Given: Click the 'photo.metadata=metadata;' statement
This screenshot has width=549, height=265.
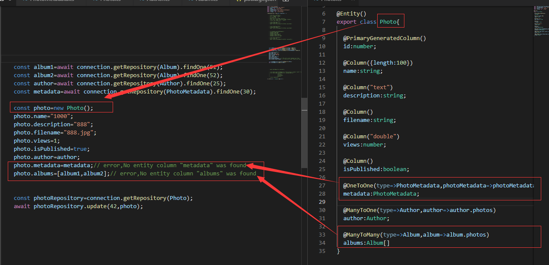Looking at the screenshot, I should point(54,165).
